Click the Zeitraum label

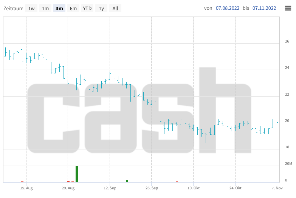pyautogui.click(x=13, y=8)
